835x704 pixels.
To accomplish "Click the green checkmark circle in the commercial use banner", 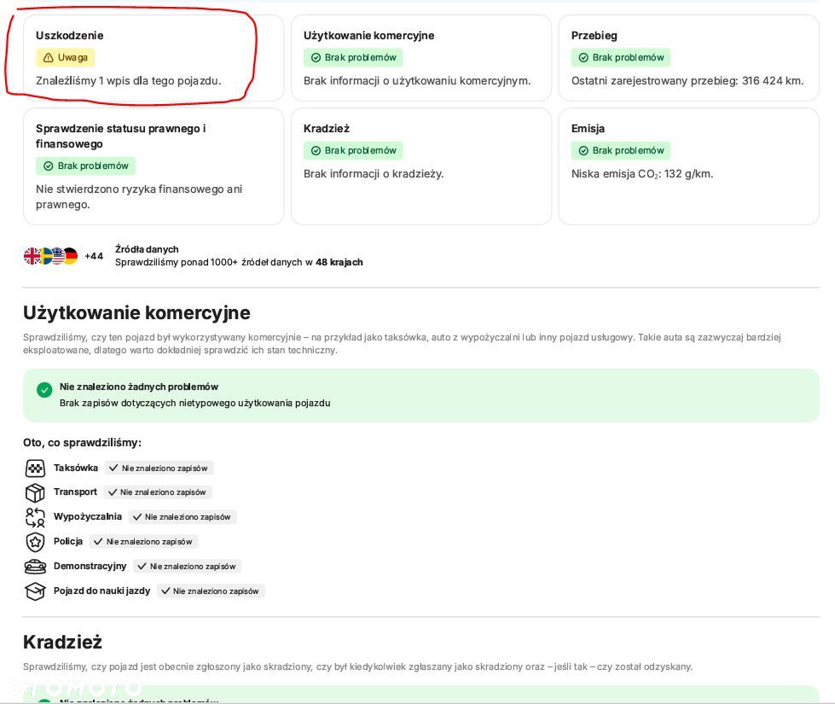I will [44, 390].
